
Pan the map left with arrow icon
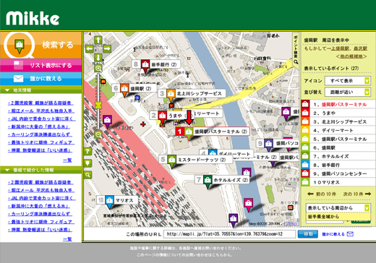[90, 49]
